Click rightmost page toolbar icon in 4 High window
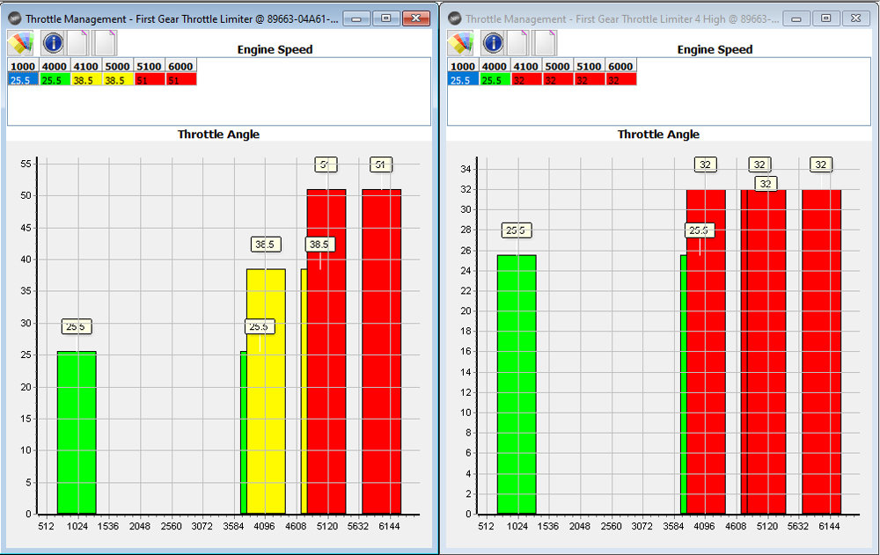 (x=545, y=43)
